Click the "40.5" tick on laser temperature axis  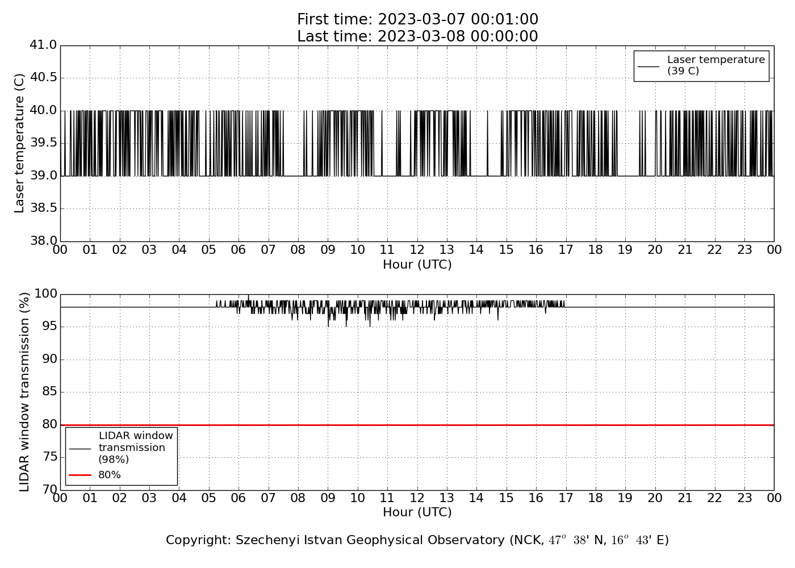click(x=44, y=78)
